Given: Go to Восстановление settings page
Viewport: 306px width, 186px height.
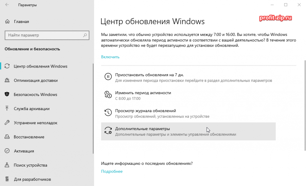Looking at the screenshot, I should tap(29, 137).
